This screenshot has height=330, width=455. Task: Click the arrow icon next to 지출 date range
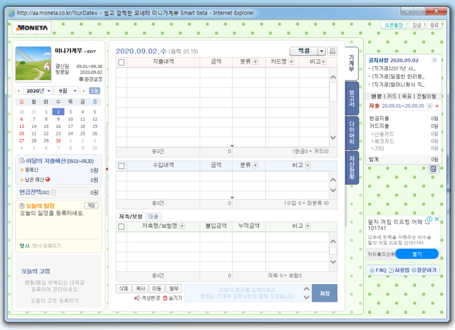point(430,106)
